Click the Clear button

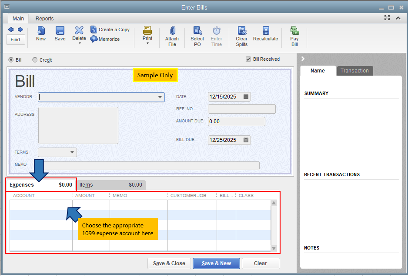point(261,263)
